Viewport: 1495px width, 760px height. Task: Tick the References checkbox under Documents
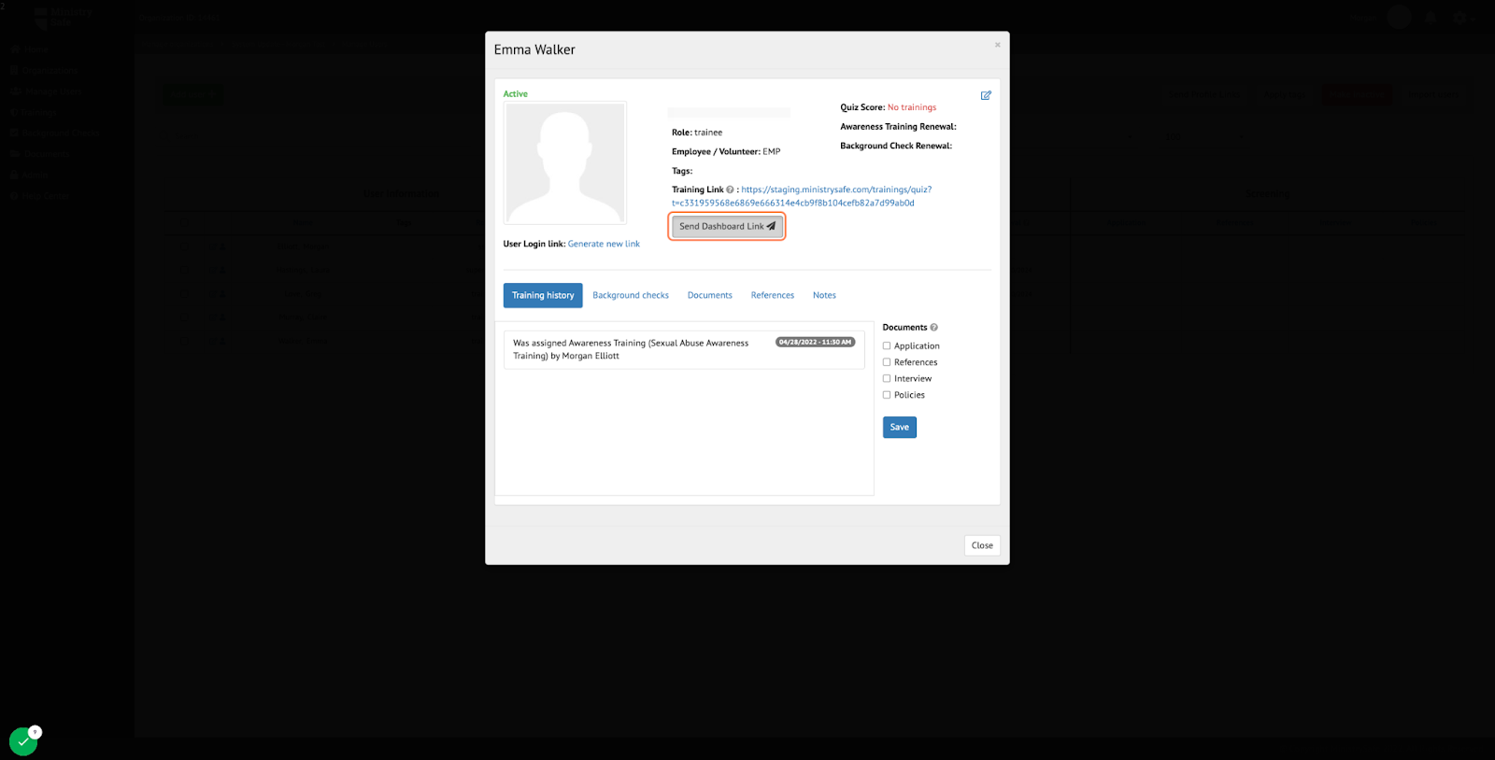tap(887, 362)
